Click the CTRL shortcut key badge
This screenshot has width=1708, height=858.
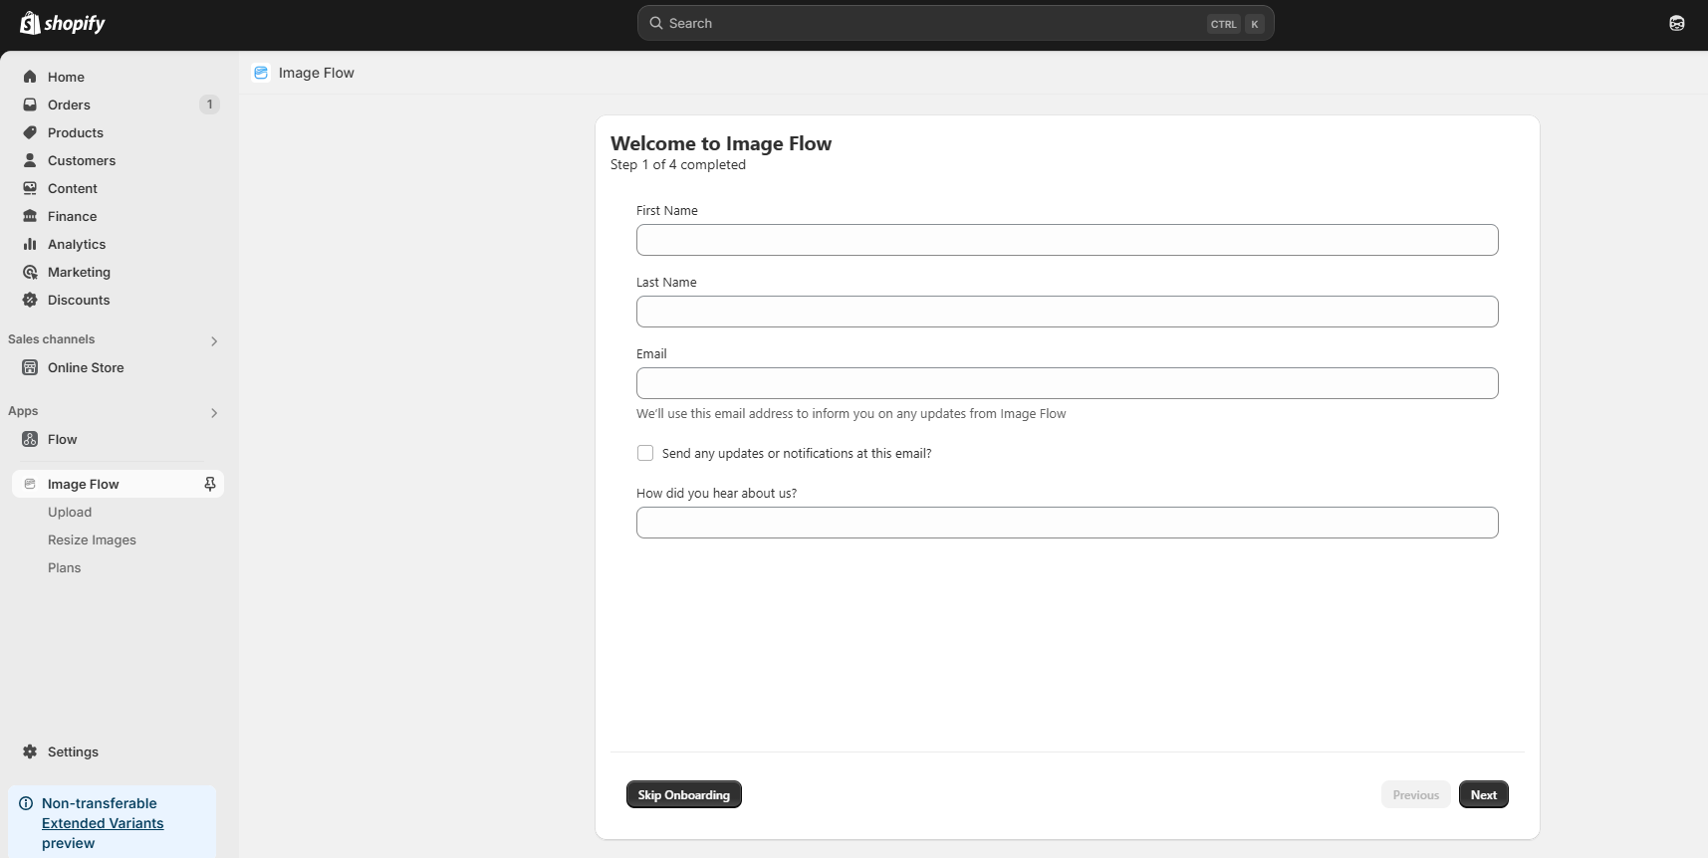pyautogui.click(x=1224, y=24)
